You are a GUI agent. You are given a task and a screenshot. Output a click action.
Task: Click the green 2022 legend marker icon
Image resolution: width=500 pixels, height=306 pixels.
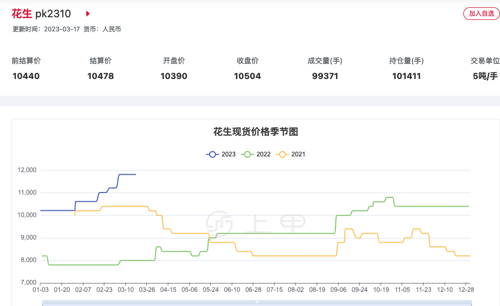pyautogui.click(x=247, y=154)
